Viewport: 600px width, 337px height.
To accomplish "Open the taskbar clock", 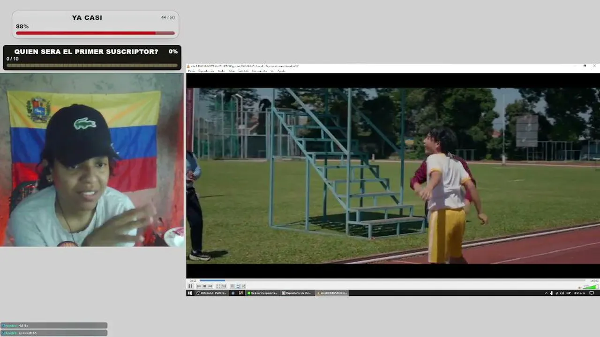I will [x=579, y=293].
